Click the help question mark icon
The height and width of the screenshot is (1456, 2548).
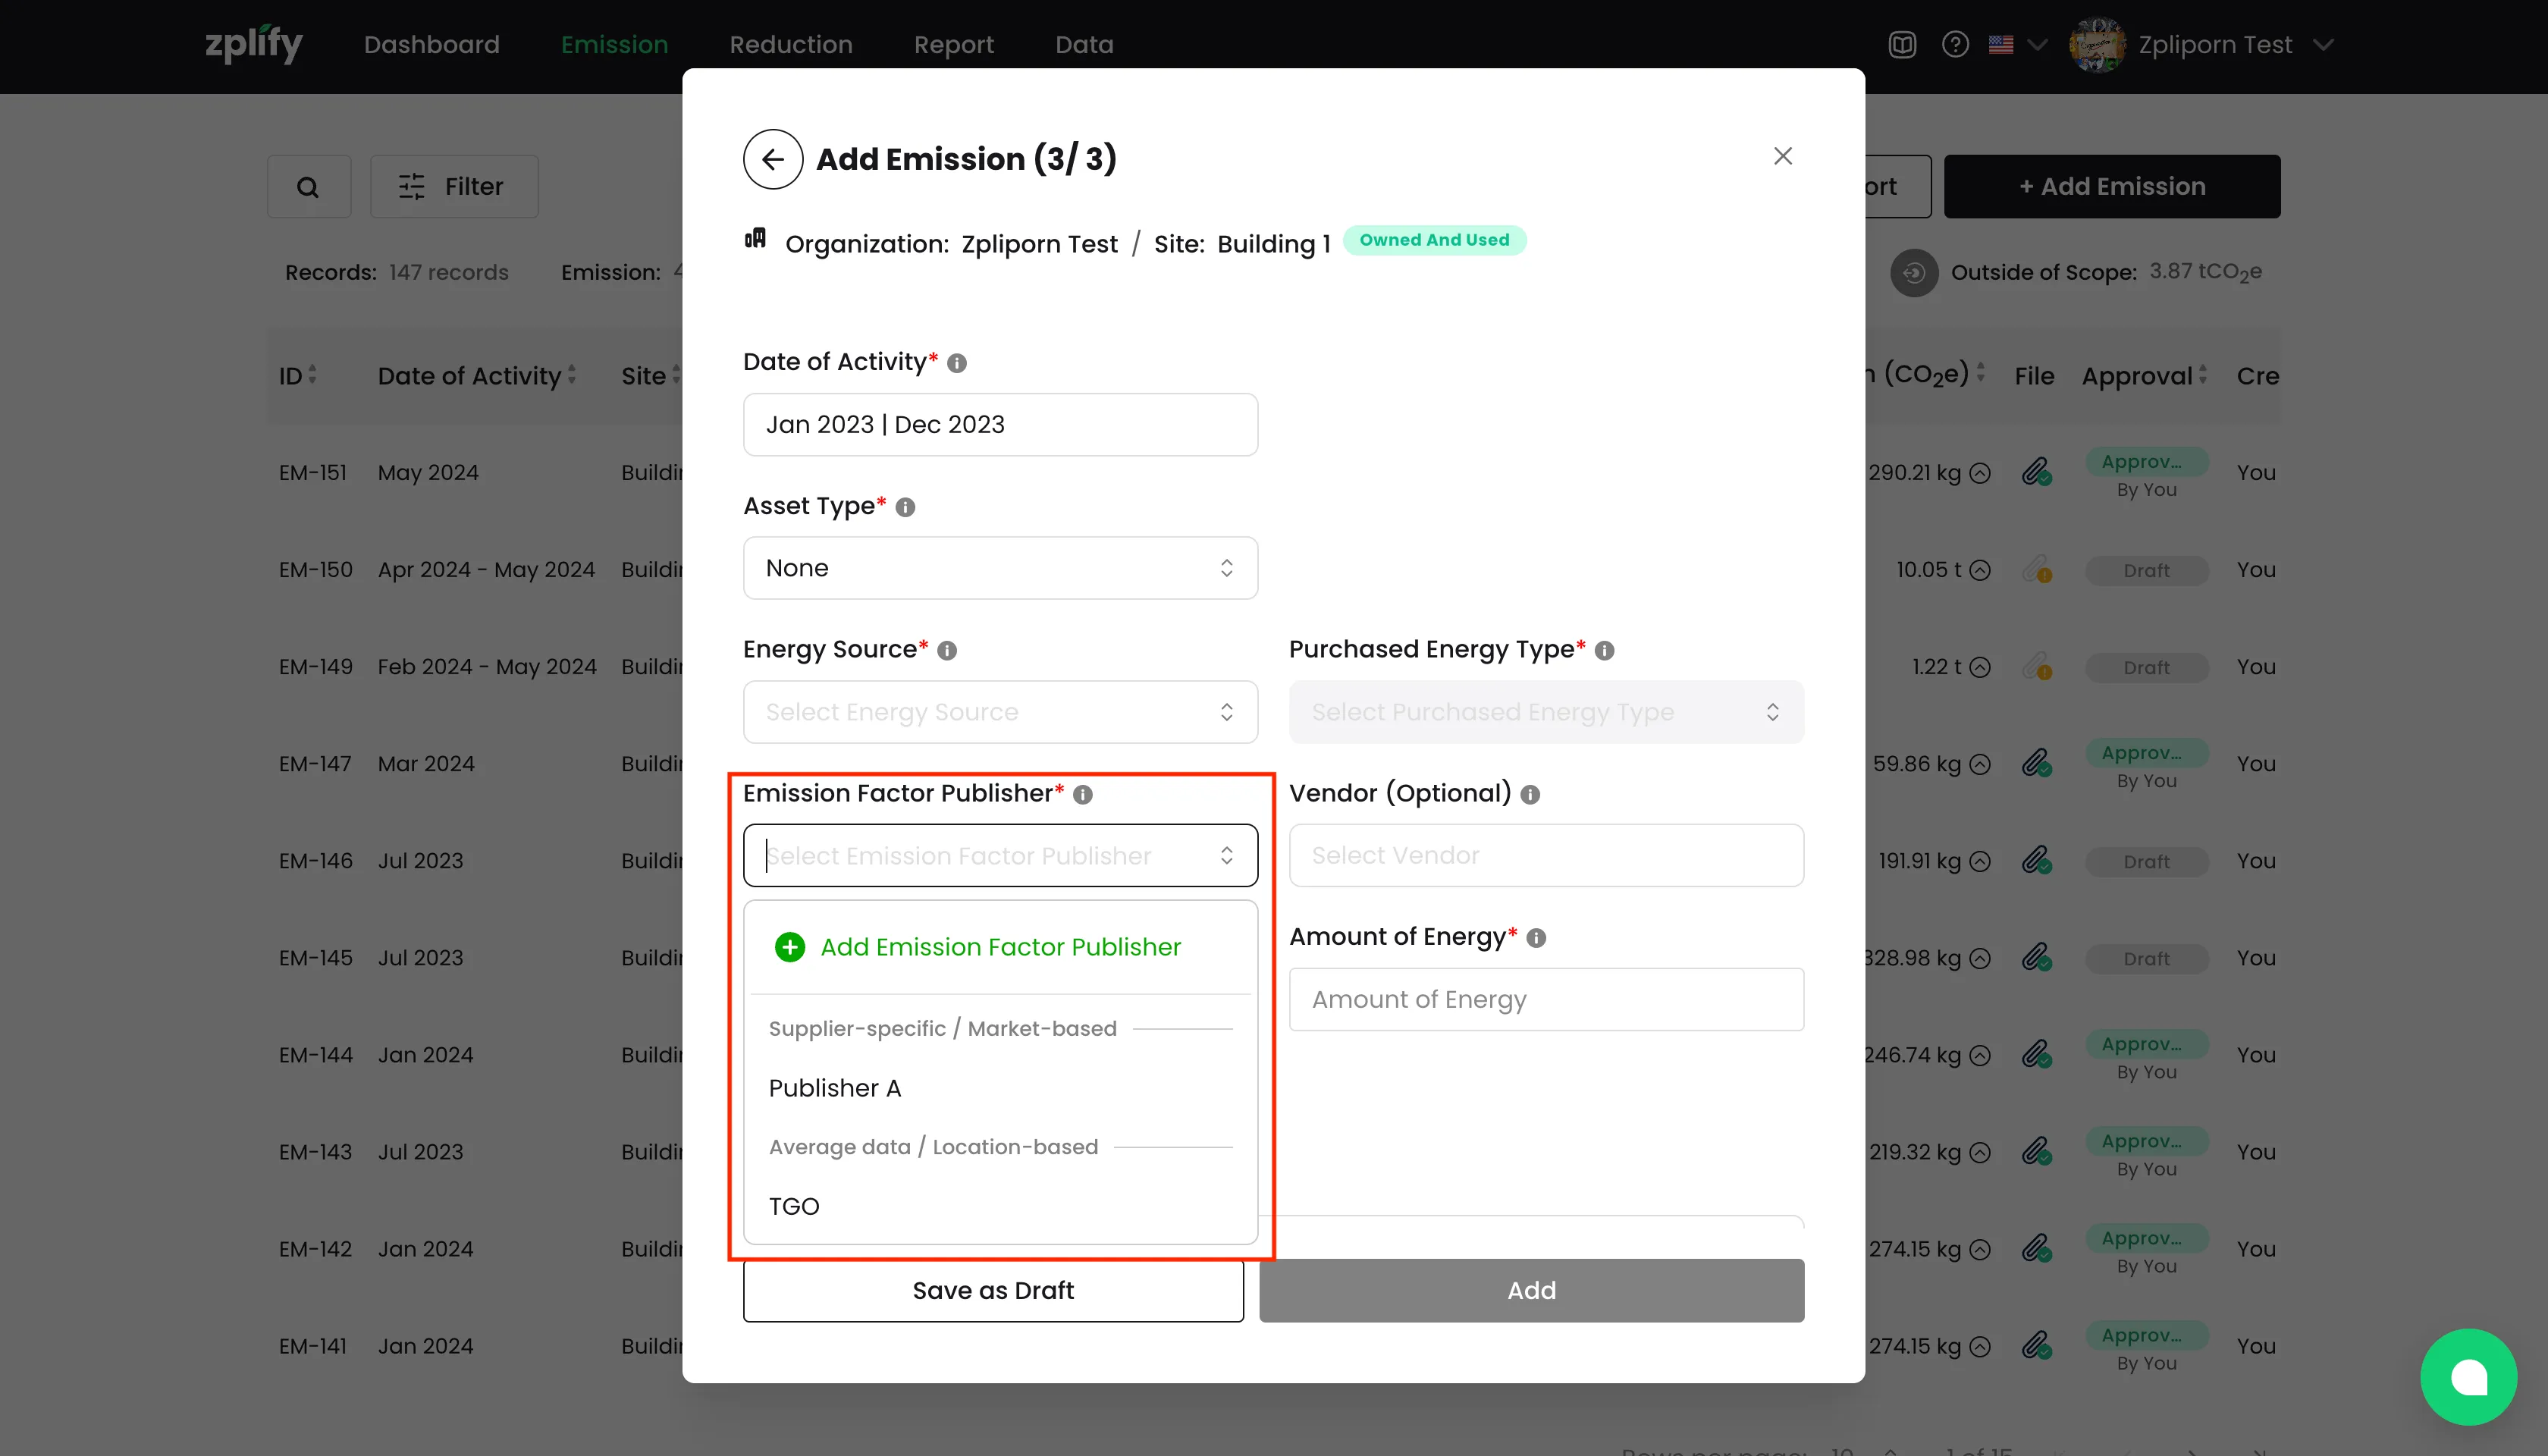click(1954, 45)
